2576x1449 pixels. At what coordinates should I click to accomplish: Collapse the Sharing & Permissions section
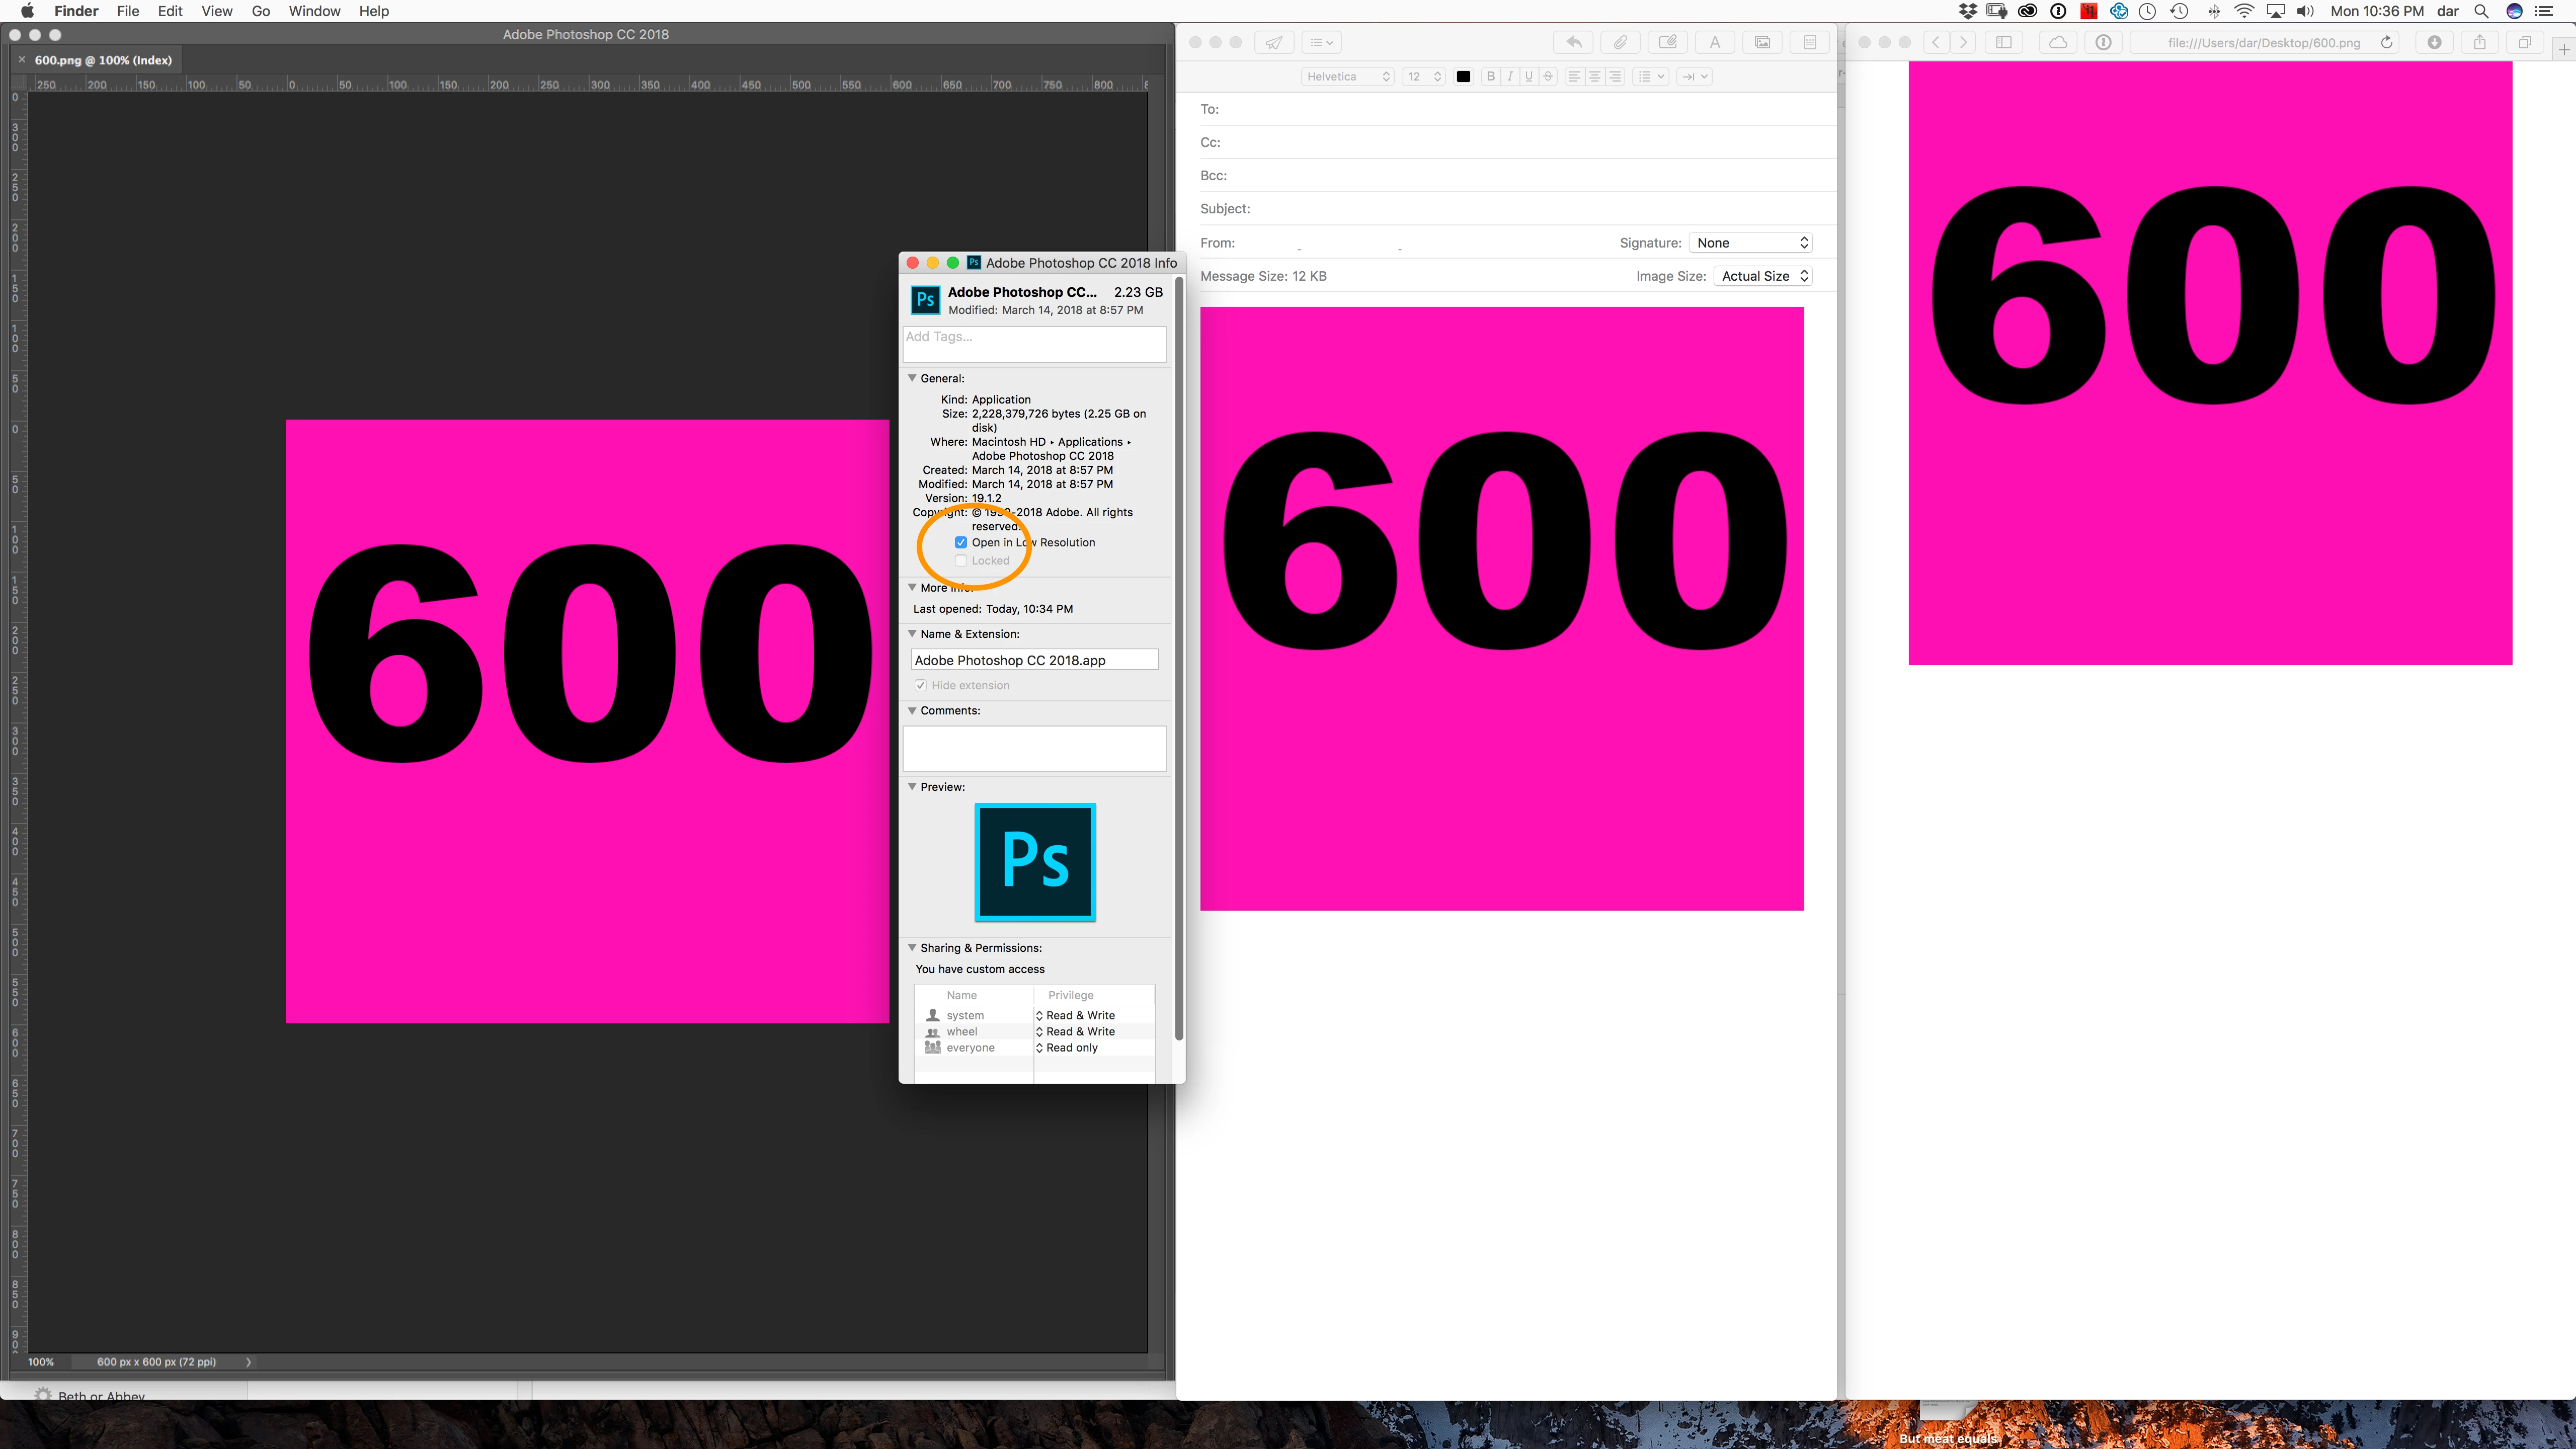[x=912, y=947]
